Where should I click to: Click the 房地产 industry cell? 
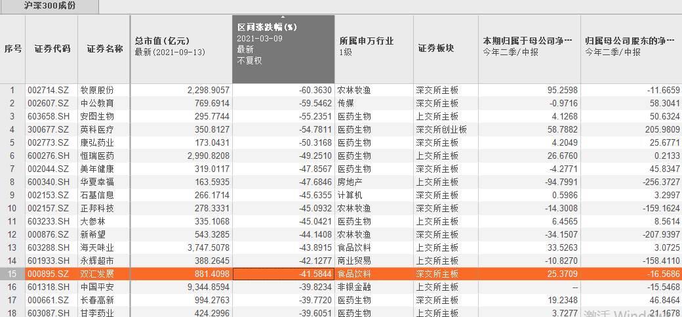[374, 182]
